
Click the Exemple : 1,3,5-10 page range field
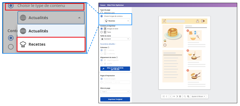[117, 82]
